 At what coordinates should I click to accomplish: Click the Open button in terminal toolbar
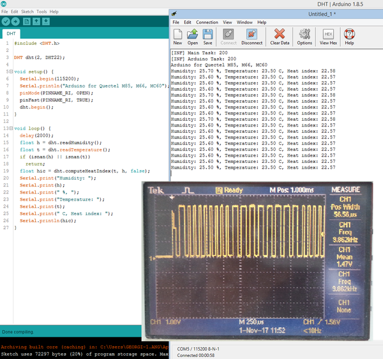tap(193, 37)
